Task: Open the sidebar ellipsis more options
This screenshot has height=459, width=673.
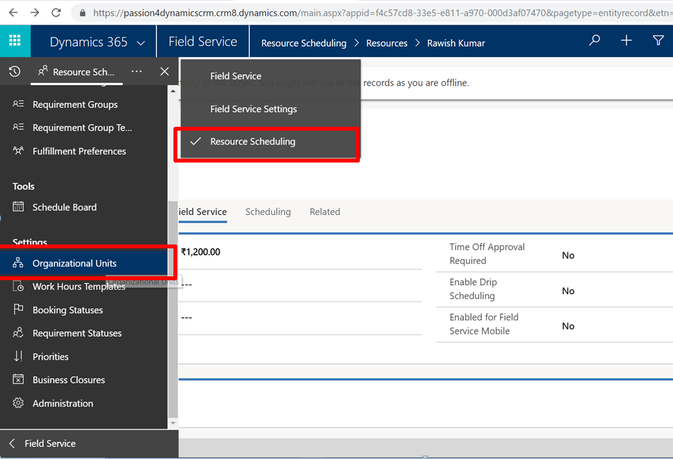Action: click(x=136, y=72)
